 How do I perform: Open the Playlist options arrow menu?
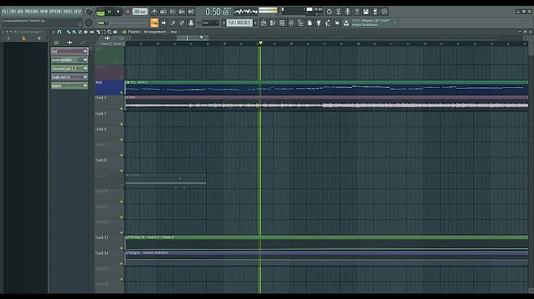click(53, 32)
